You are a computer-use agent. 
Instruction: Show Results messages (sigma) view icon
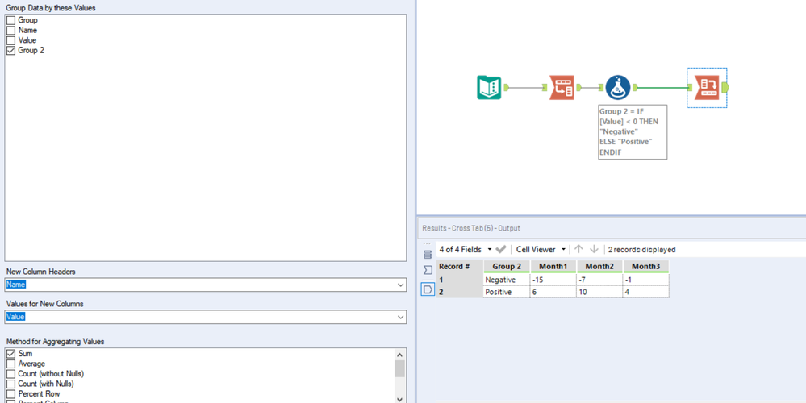[428, 270]
